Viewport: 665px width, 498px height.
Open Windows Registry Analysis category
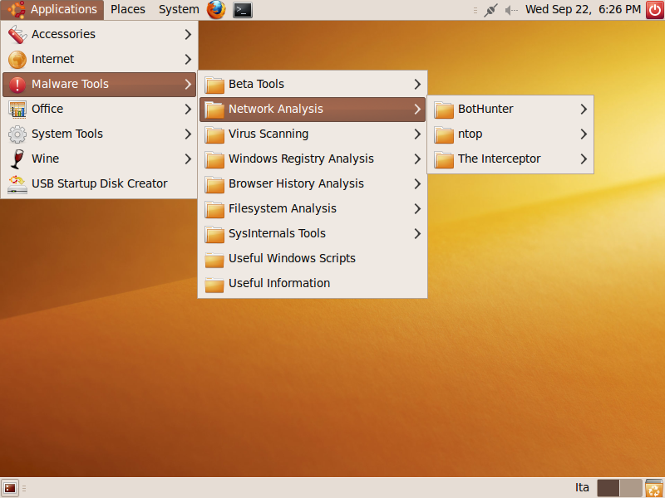tap(313, 159)
